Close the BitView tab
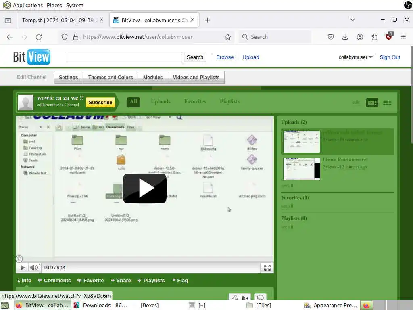 [192, 20]
